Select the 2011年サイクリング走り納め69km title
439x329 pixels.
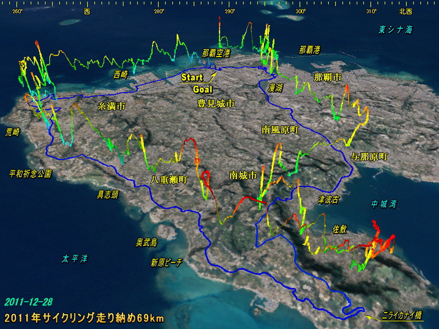pos(84,317)
